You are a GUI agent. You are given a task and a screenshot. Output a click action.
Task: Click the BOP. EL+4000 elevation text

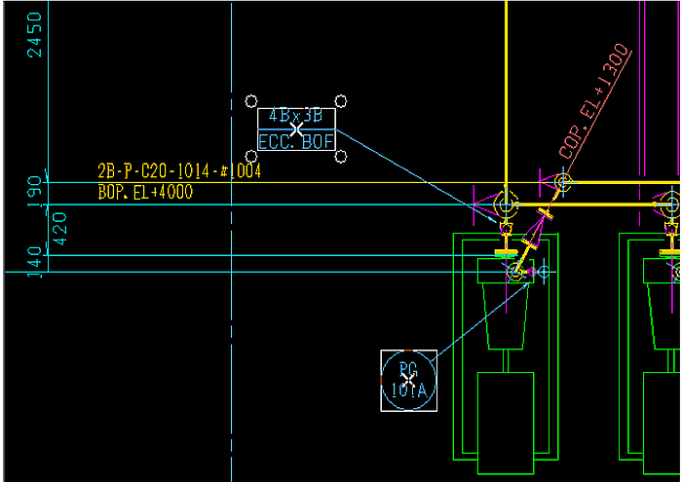(x=145, y=193)
